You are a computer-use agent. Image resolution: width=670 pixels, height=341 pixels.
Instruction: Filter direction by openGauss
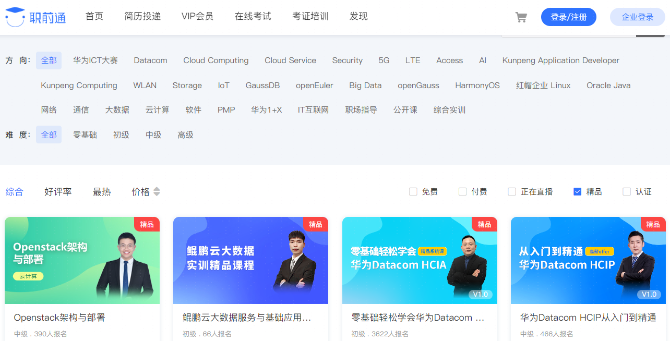(x=418, y=86)
